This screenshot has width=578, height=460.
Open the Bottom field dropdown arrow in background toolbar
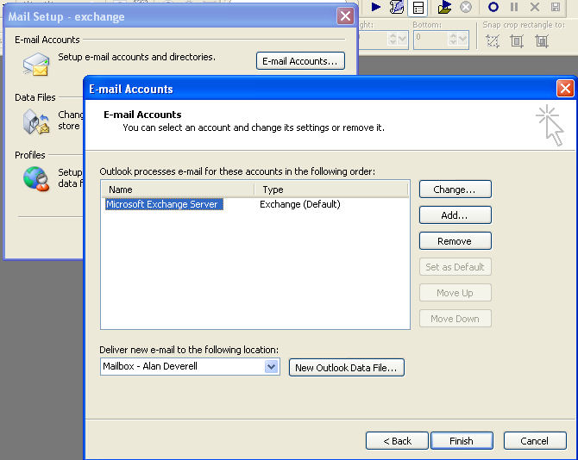[463, 39]
